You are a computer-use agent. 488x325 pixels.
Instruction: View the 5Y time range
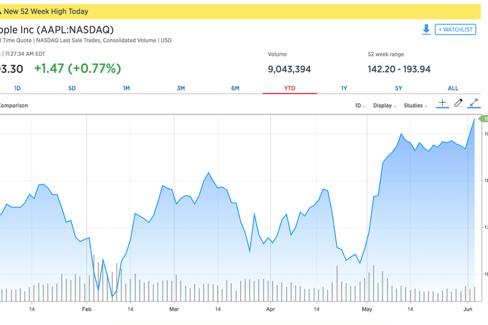pyautogui.click(x=398, y=88)
